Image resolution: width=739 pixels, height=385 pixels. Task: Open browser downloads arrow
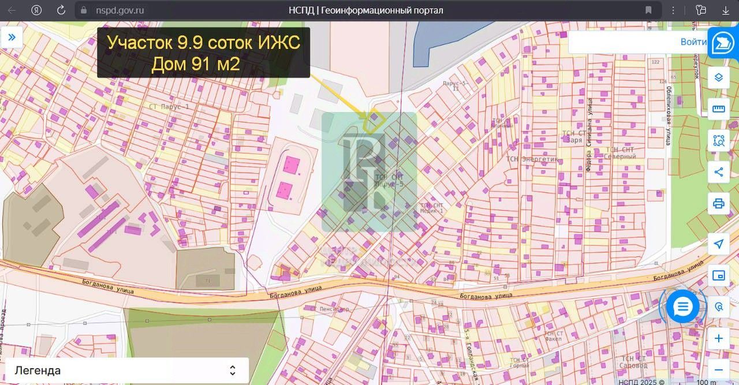click(x=726, y=10)
